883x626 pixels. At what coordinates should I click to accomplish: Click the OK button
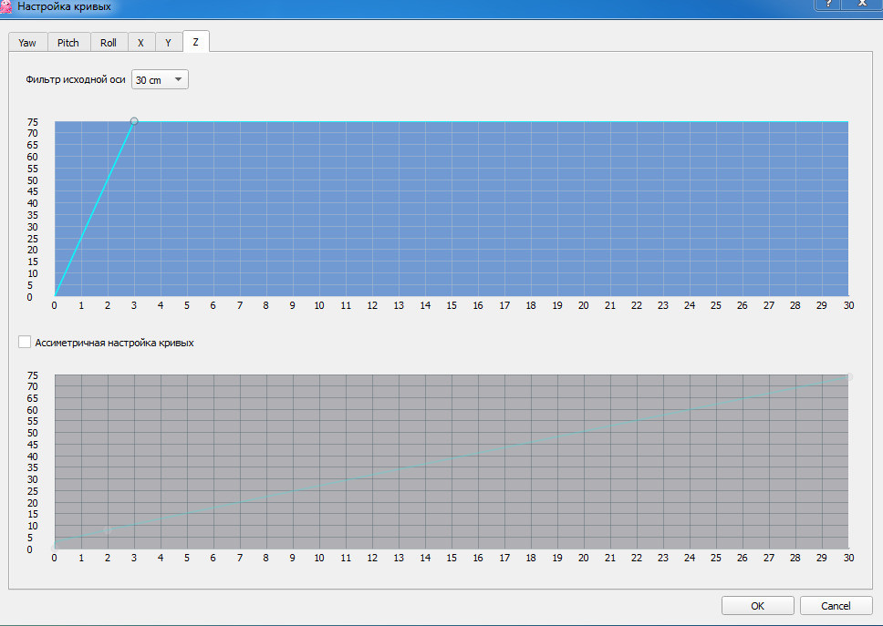tap(757, 606)
